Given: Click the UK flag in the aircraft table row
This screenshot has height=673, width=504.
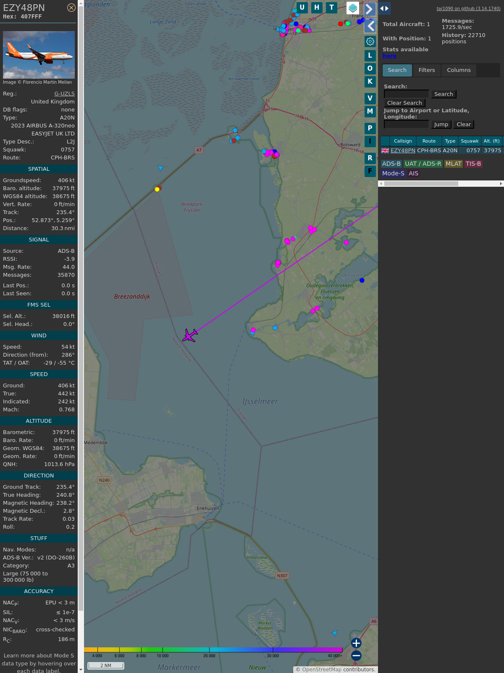Looking at the screenshot, I should (x=385, y=150).
